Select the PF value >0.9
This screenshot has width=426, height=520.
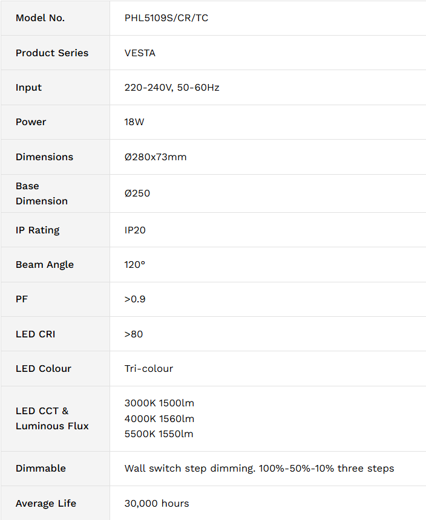click(x=135, y=299)
